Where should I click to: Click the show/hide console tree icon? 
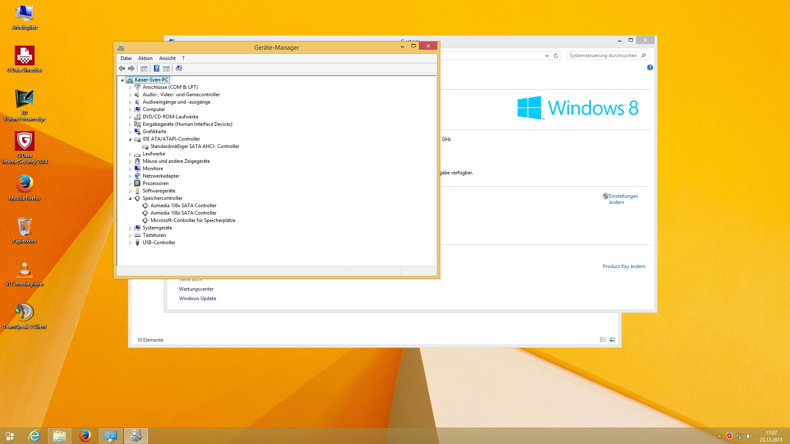coord(144,68)
